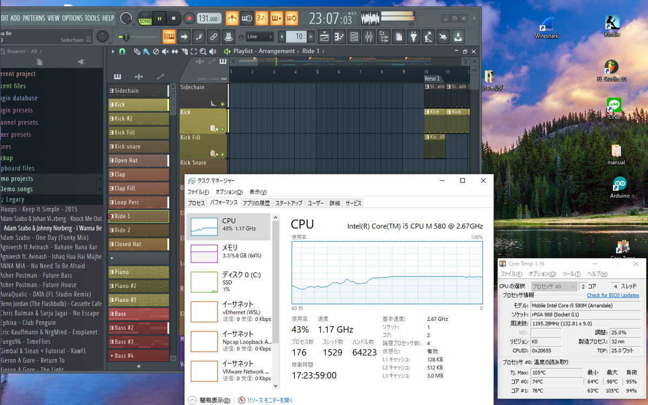Toggle typing keyboard to piano icon
Viewport: 648px width, 405px height.
[169, 37]
